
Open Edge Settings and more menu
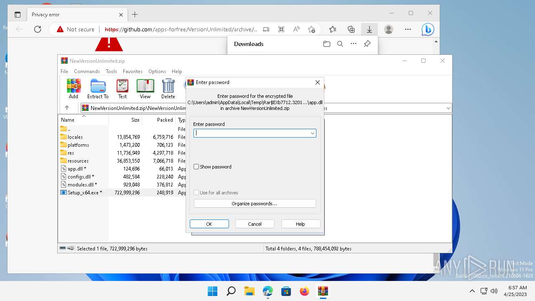coord(408,29)
